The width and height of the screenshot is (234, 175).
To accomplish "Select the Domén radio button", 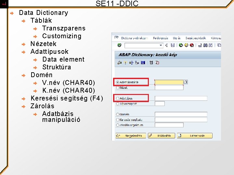I will (118, 114).
